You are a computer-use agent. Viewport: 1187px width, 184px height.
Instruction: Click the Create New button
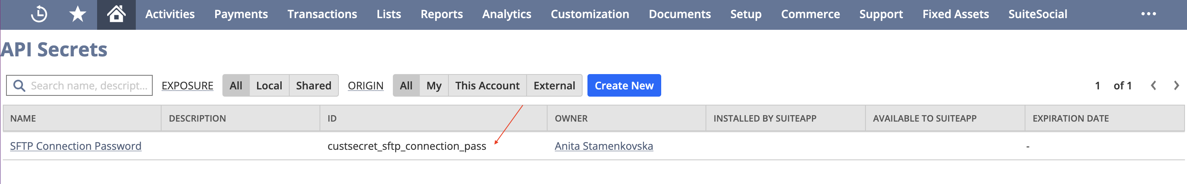pos(624,86)
